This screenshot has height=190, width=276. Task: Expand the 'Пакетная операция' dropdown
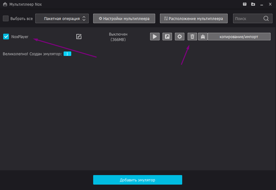tap(62, 18)
